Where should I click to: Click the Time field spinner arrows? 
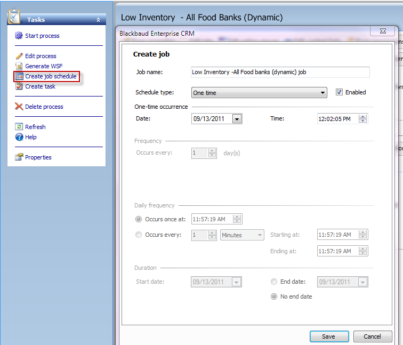pyautogui.click(x=362, y=119)
